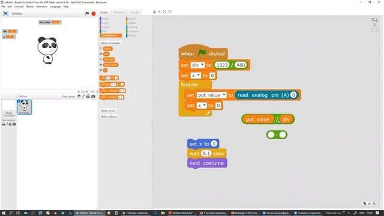Viewport: 384px width, 216px height.
Task: Click the green flag to run program
Action: (x=87, y=13)
